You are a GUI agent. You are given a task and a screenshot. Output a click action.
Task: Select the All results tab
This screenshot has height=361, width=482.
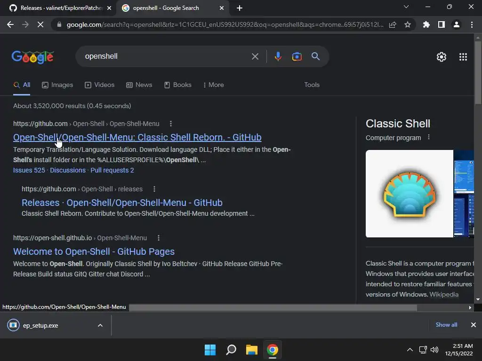pyautogui.click(x=22, y=85)
